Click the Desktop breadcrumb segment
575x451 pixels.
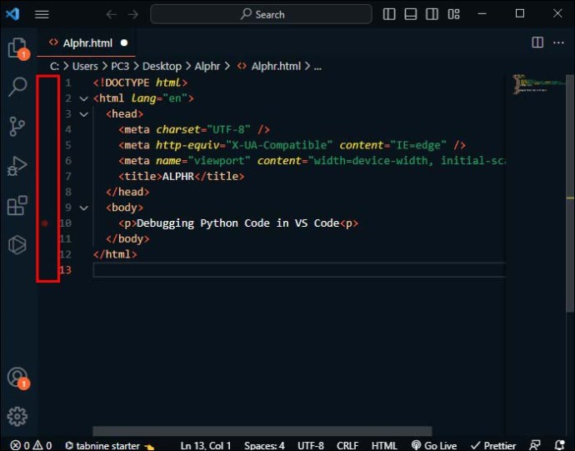(x=162, y=67)
